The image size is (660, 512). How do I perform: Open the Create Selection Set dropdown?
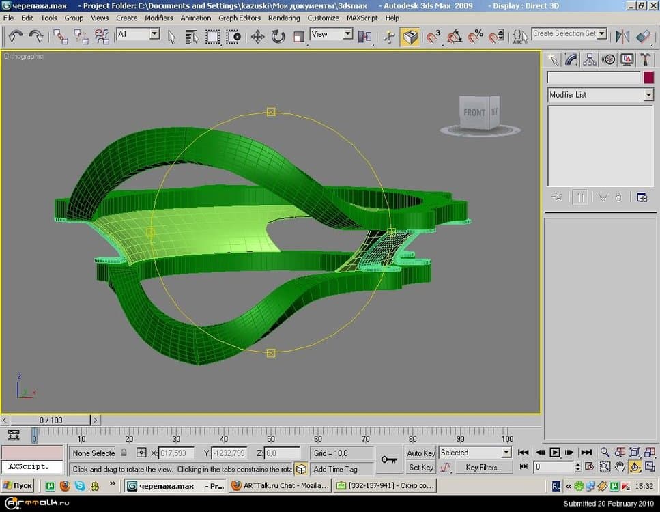[569, 33]
